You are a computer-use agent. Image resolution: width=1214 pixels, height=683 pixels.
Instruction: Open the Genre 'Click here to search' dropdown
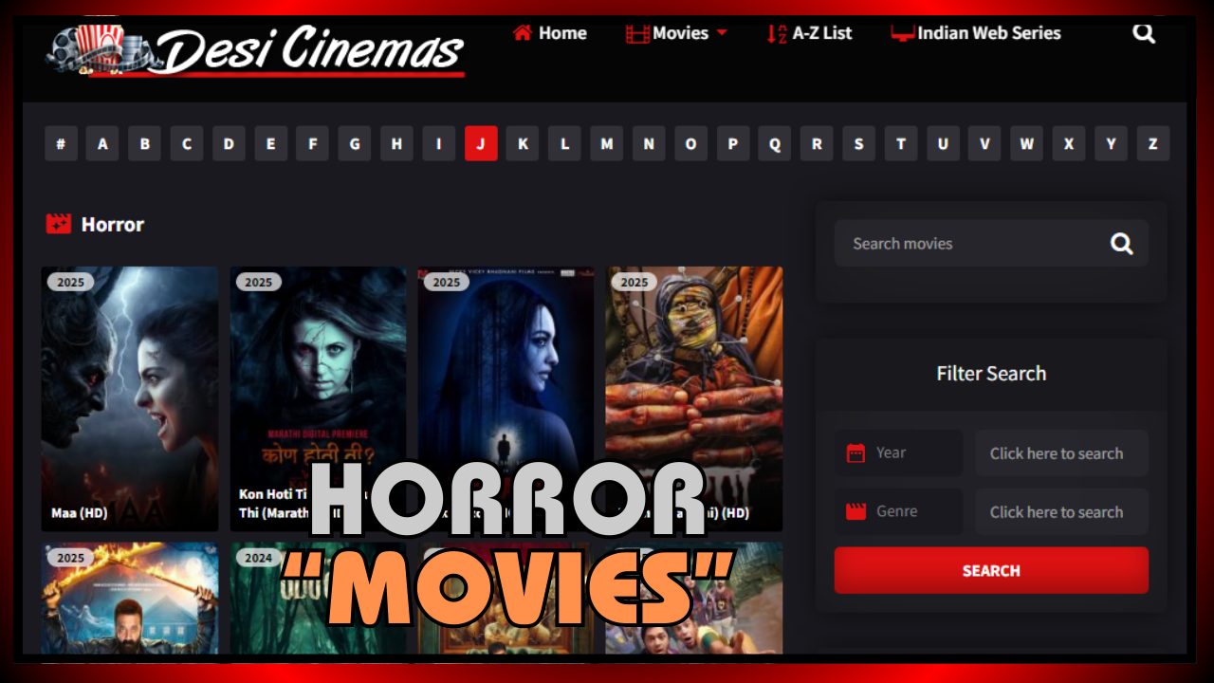(1060, 512)
